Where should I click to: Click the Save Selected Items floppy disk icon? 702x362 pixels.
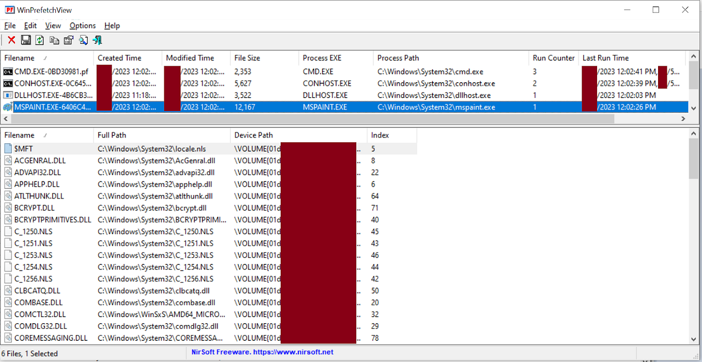(x=26, y=40)
